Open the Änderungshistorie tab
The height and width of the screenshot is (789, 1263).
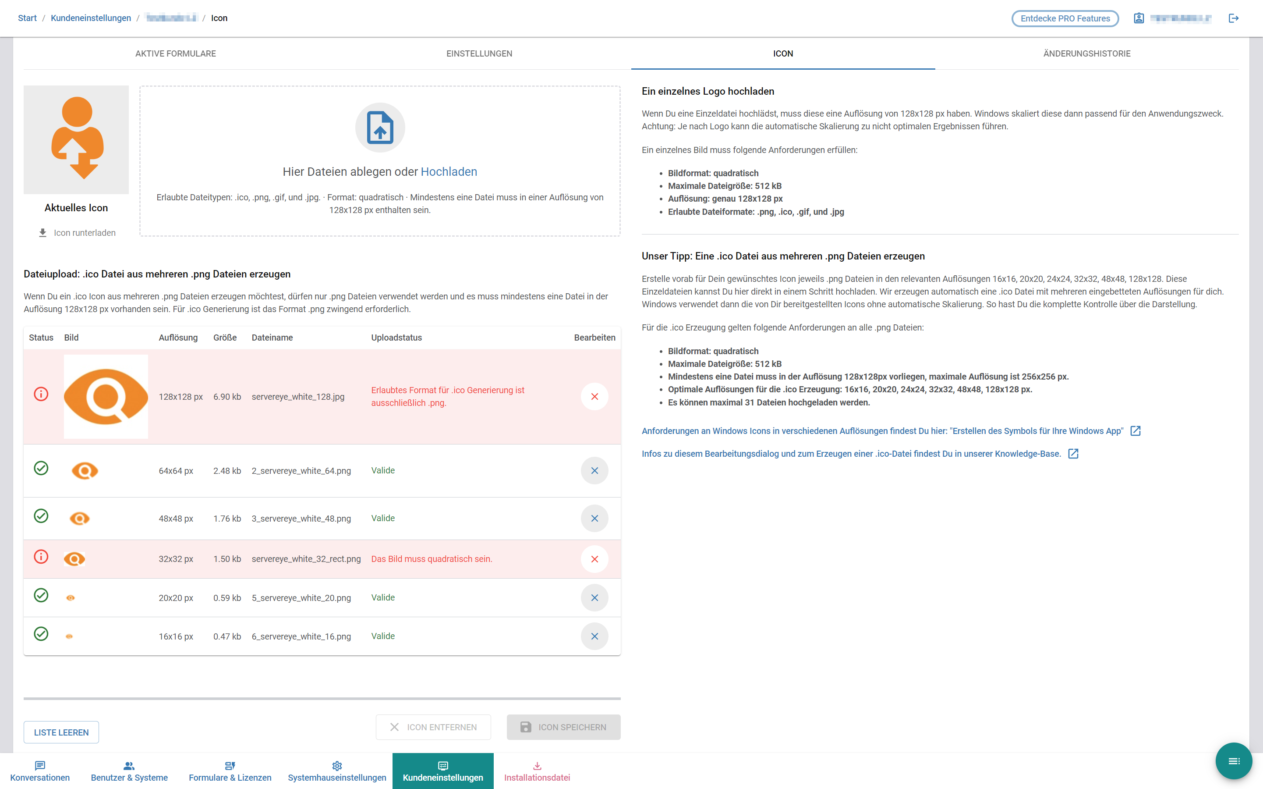point(1087,53)
